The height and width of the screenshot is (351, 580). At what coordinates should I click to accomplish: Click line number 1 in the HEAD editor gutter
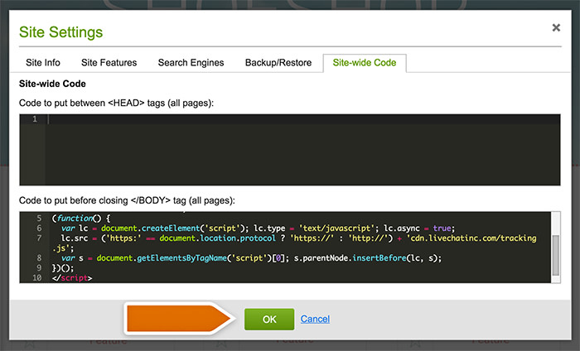35,119
